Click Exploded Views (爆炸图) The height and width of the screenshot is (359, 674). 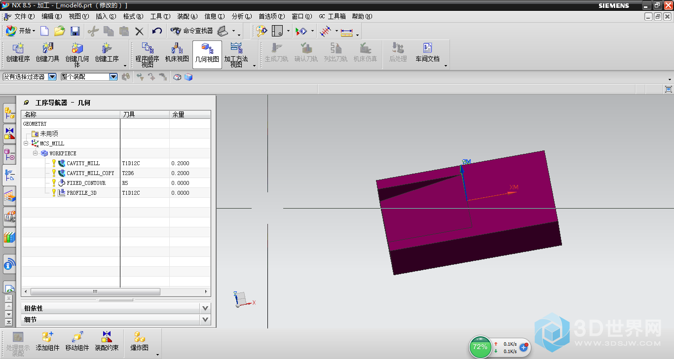(x=140, y=341)
